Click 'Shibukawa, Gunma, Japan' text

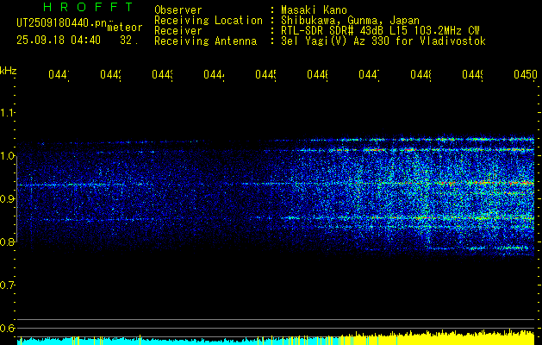[x=350, y=21]
